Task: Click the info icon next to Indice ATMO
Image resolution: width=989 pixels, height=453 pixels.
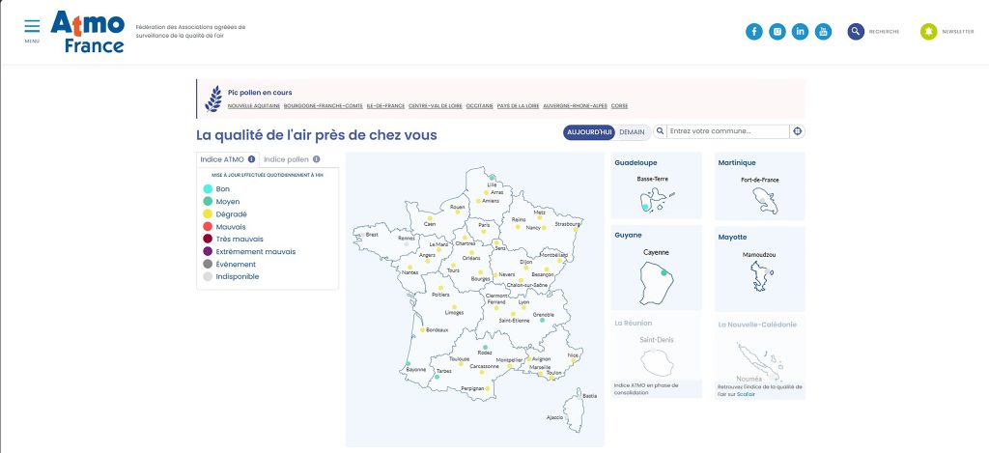Action: 251,159
